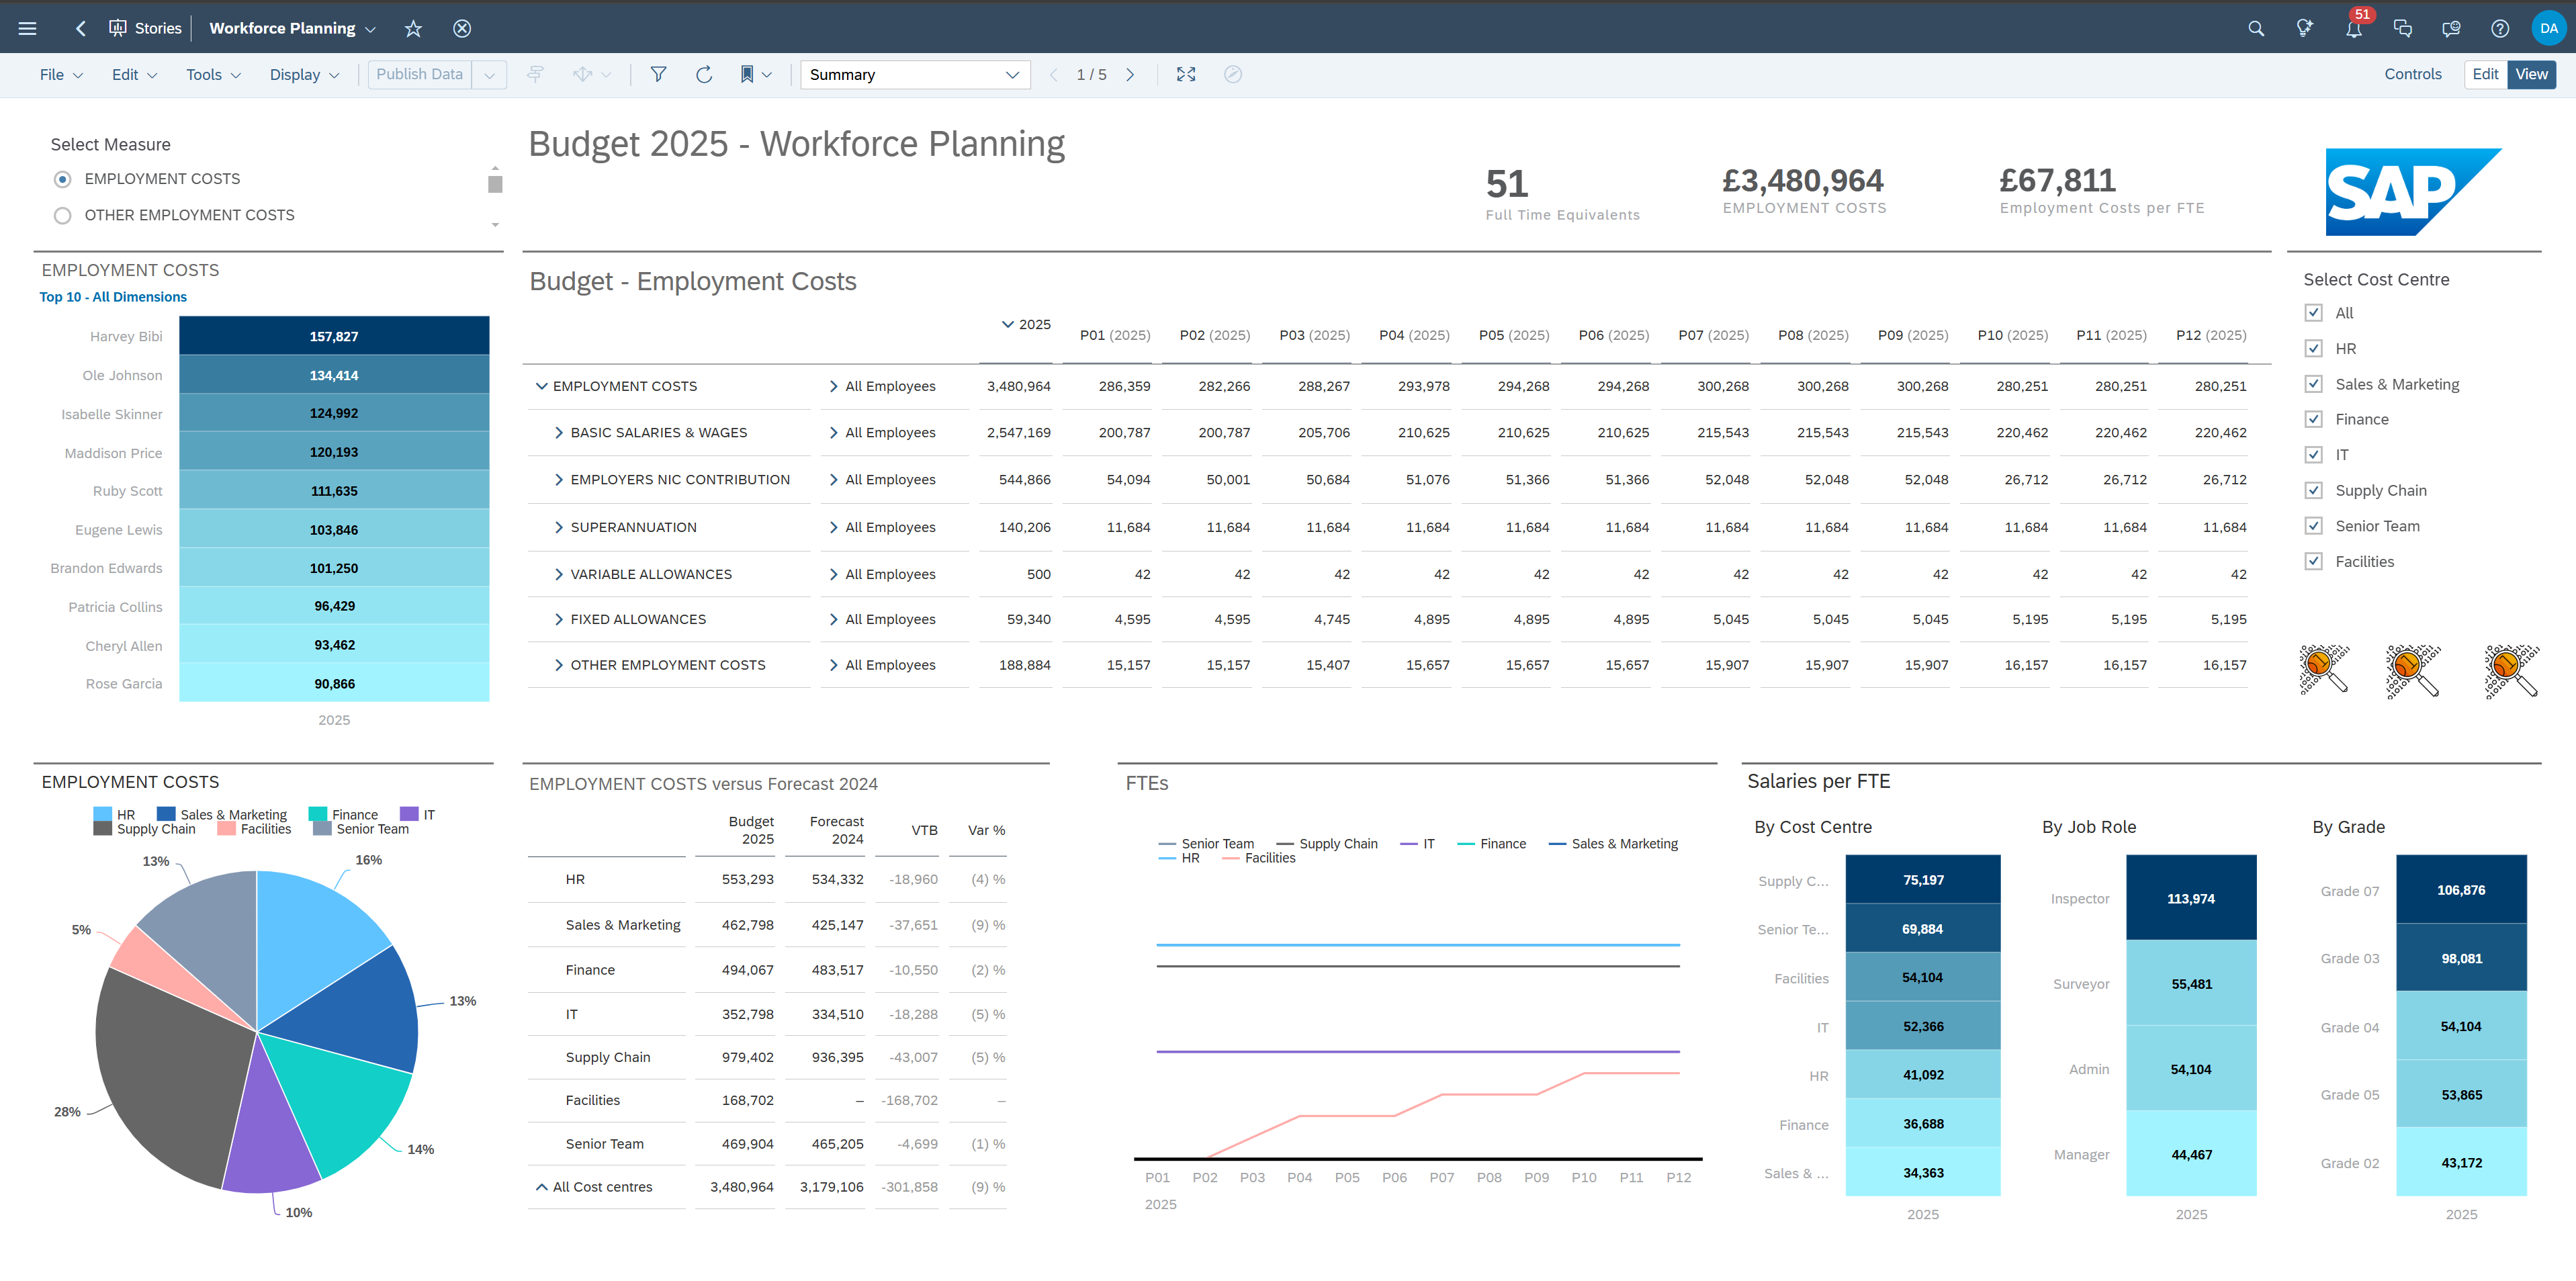This screenshot has height=1281, width=2576.
Task: Uncheck the Finance cost centre checkbox
Action: tap(2313, 419)
